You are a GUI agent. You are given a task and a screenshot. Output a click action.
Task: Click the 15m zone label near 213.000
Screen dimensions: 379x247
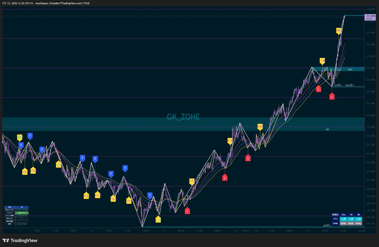point(350,69)
